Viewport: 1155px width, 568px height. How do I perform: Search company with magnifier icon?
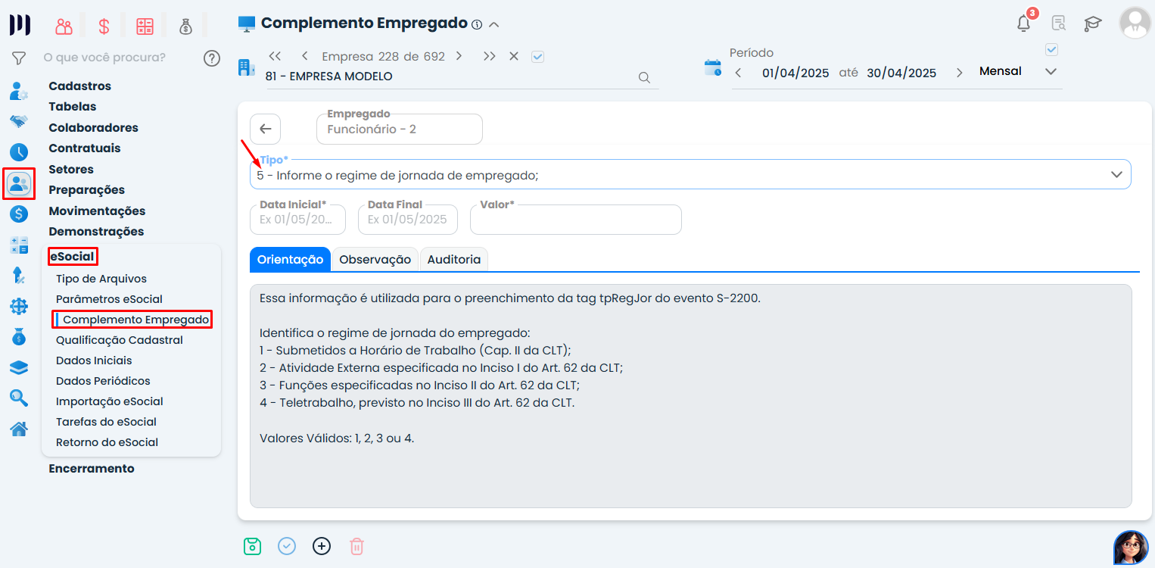pos(644,77)
